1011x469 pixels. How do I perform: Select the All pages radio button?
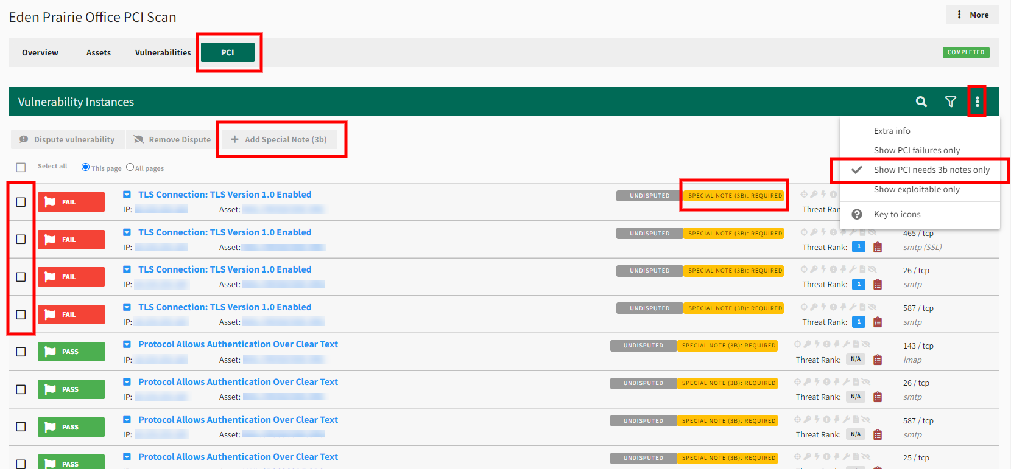click(130, 167)
